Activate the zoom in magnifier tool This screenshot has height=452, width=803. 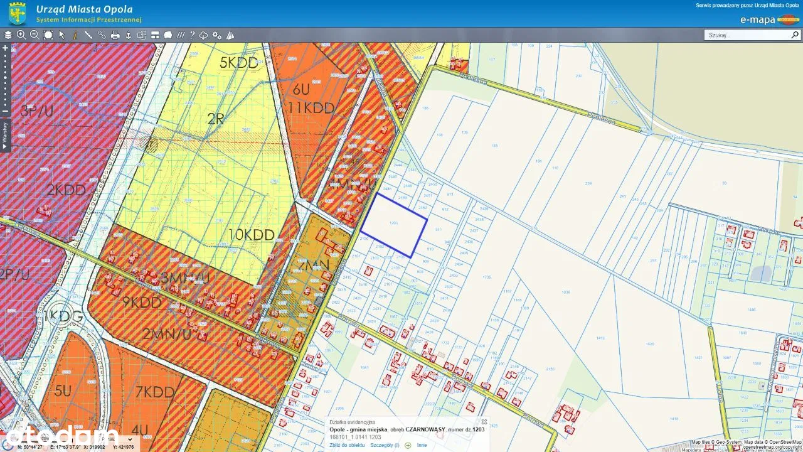[x=21, y=35]
